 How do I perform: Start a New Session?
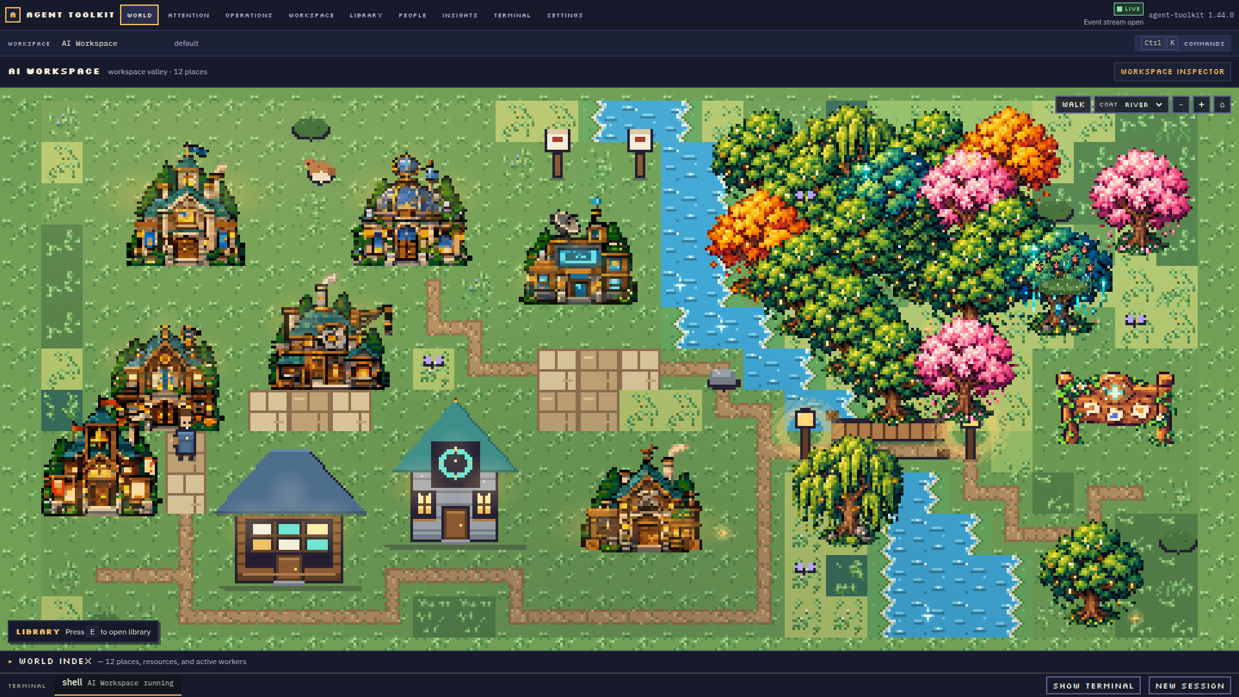1190,685
